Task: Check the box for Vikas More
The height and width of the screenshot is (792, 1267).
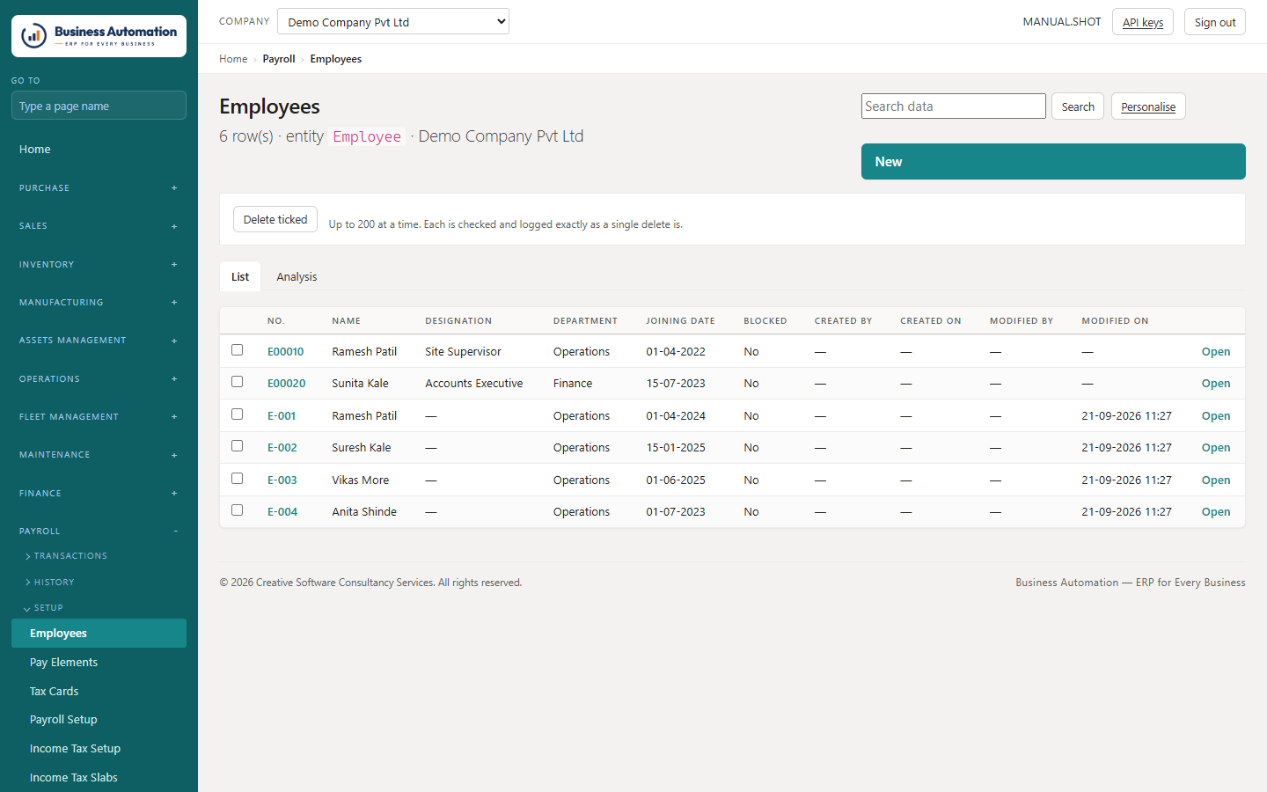Action: coord(237,479)
